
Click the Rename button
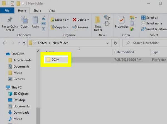coord(80,27)
